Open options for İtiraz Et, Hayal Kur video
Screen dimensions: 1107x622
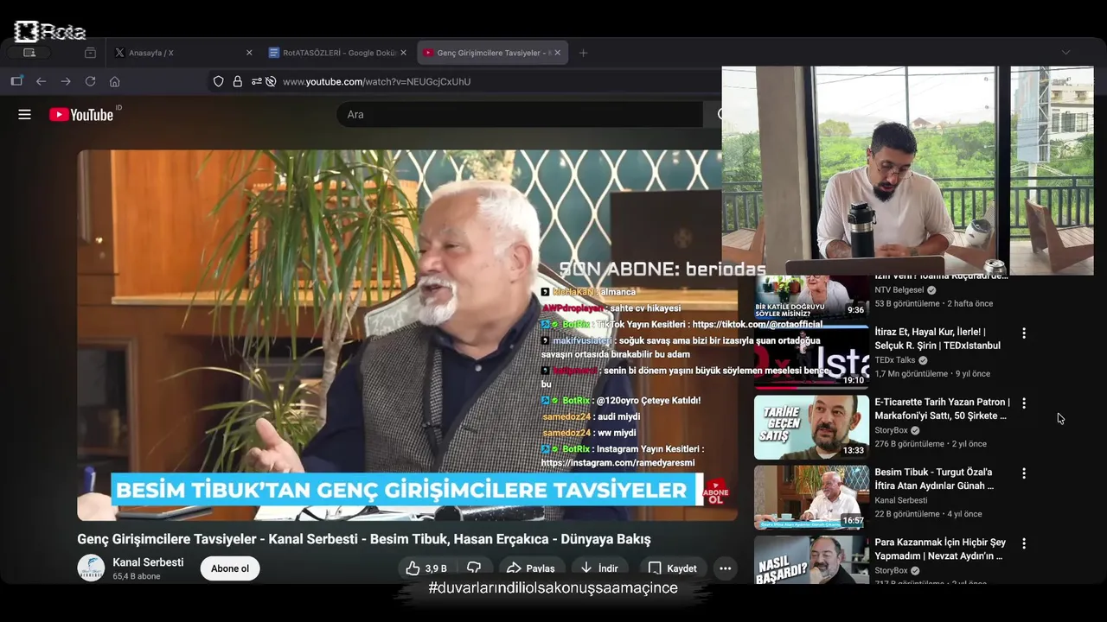(x=1024, y=333)
